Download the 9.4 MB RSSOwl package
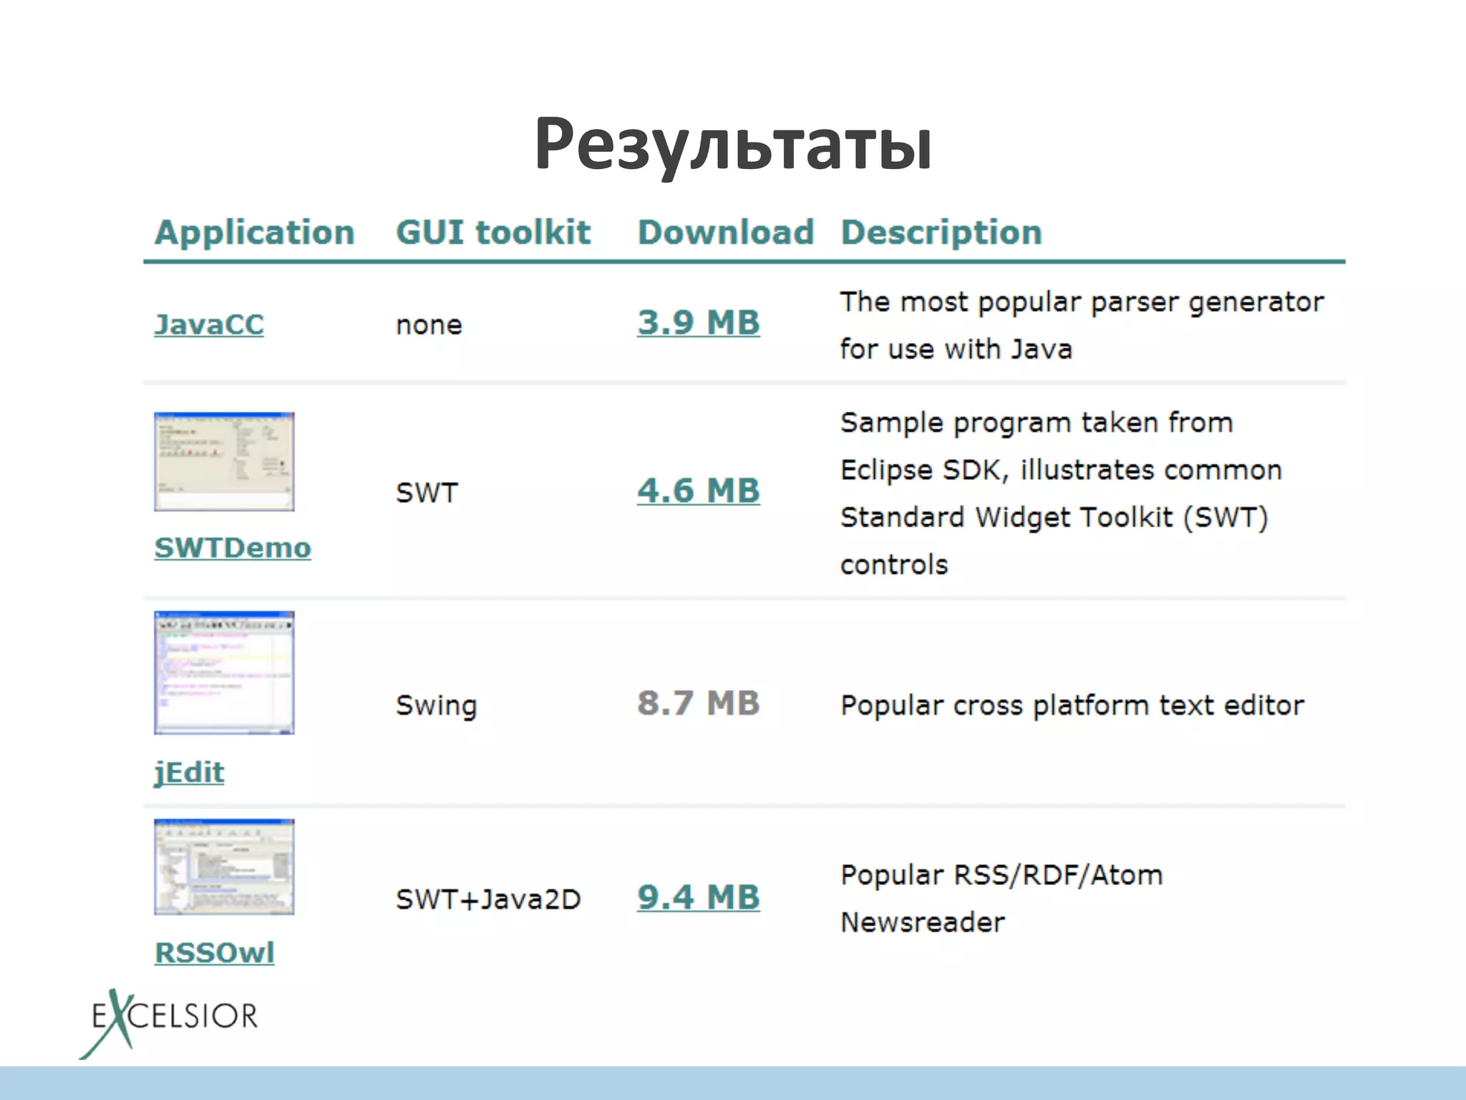The width and height of the screenshot is (1466, 1100). [x=699, y=897]
